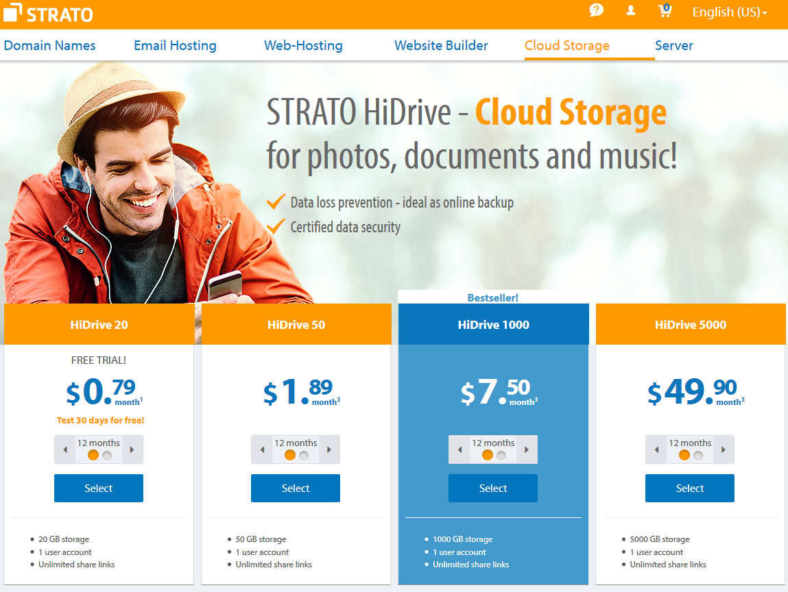Open the Email Hosting menu
Screen dimensions: 788x592
(x=175, y=45)
